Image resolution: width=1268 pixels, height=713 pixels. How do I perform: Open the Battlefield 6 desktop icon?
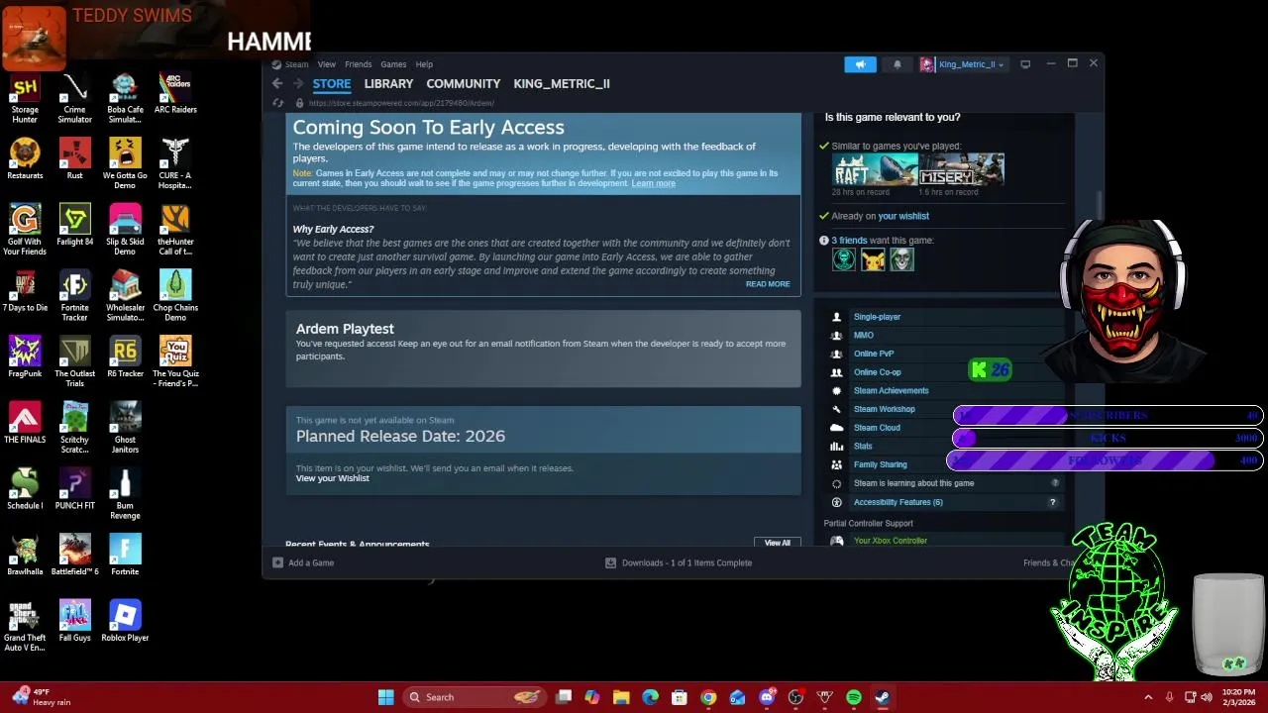click(x=74, y=557)
